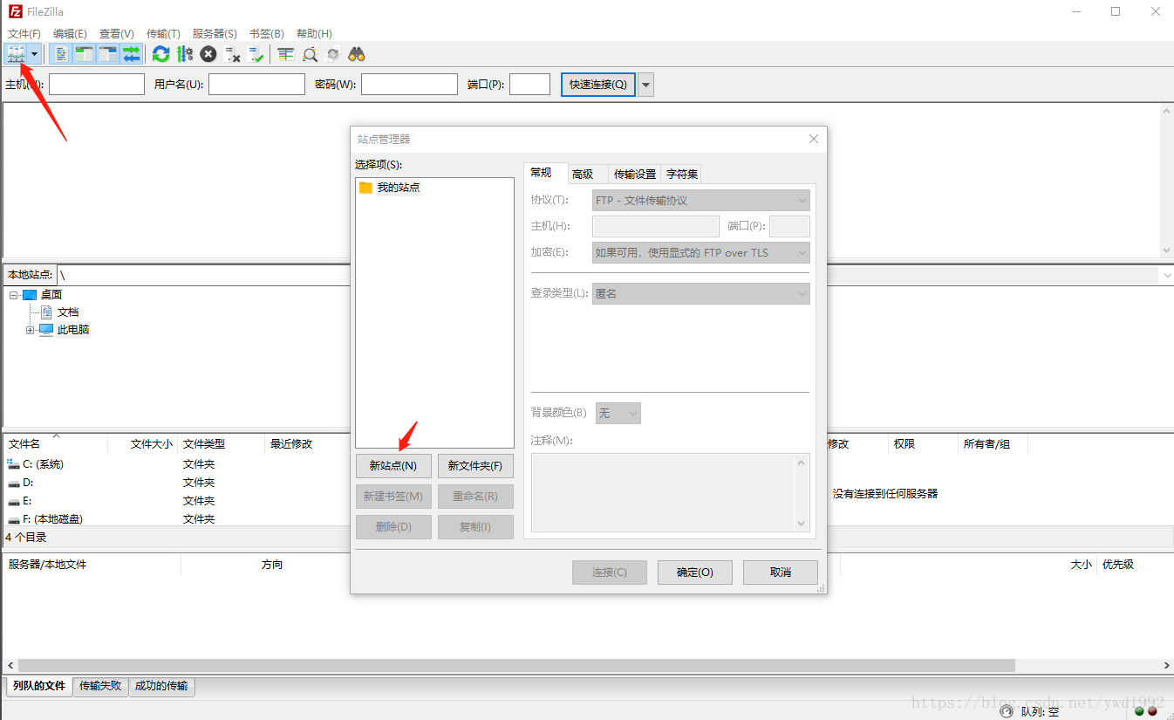The width and height of the screenshot is (1174, 720).
Task: Switch to the 成功的传输 tab
Action: coord(161,686)
